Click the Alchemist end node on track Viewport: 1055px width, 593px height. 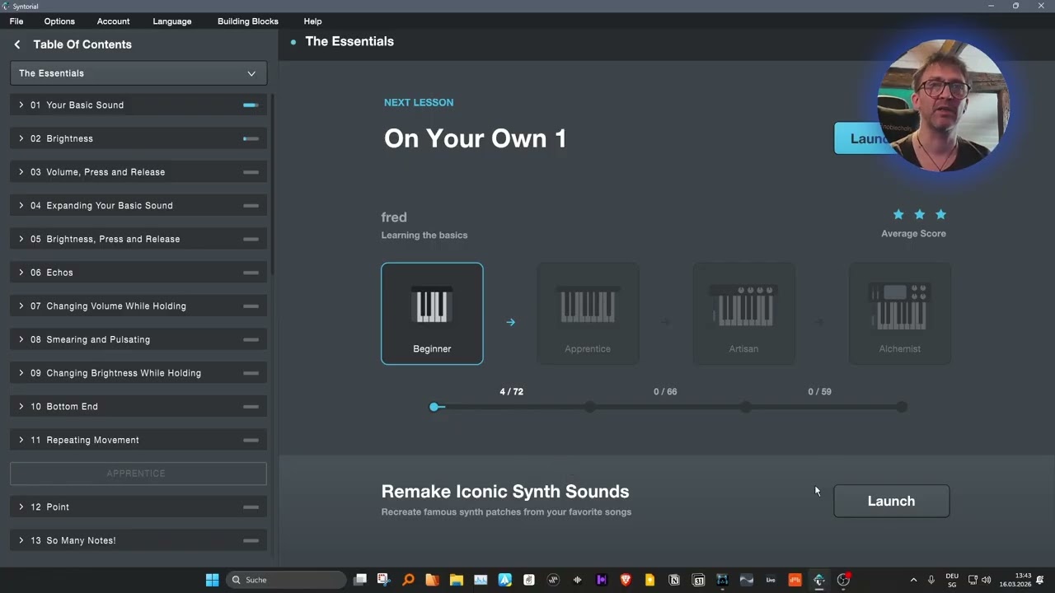[902, 407]
